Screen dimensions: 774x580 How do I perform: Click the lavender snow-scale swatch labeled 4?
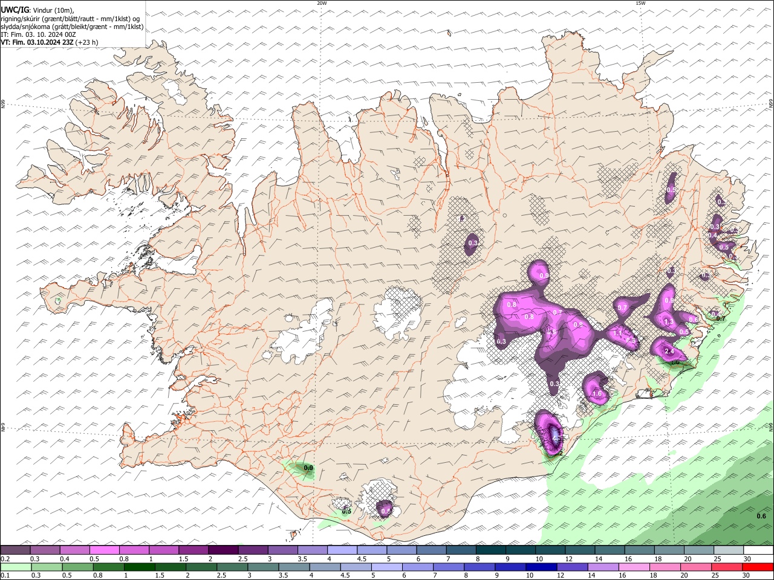[x=342, y=550]
